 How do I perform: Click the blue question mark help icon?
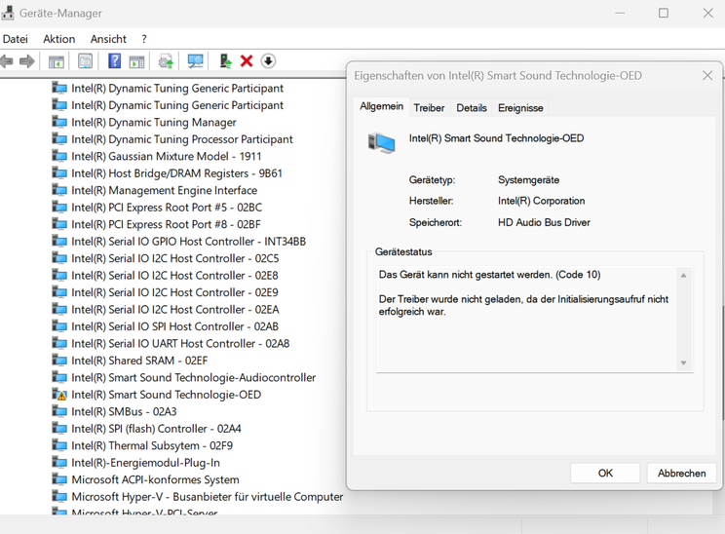[114, 61]
